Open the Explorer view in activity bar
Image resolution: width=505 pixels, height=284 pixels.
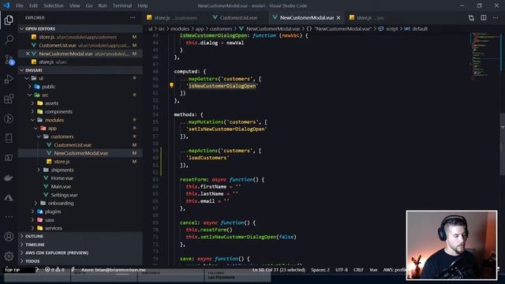(9, 20)
